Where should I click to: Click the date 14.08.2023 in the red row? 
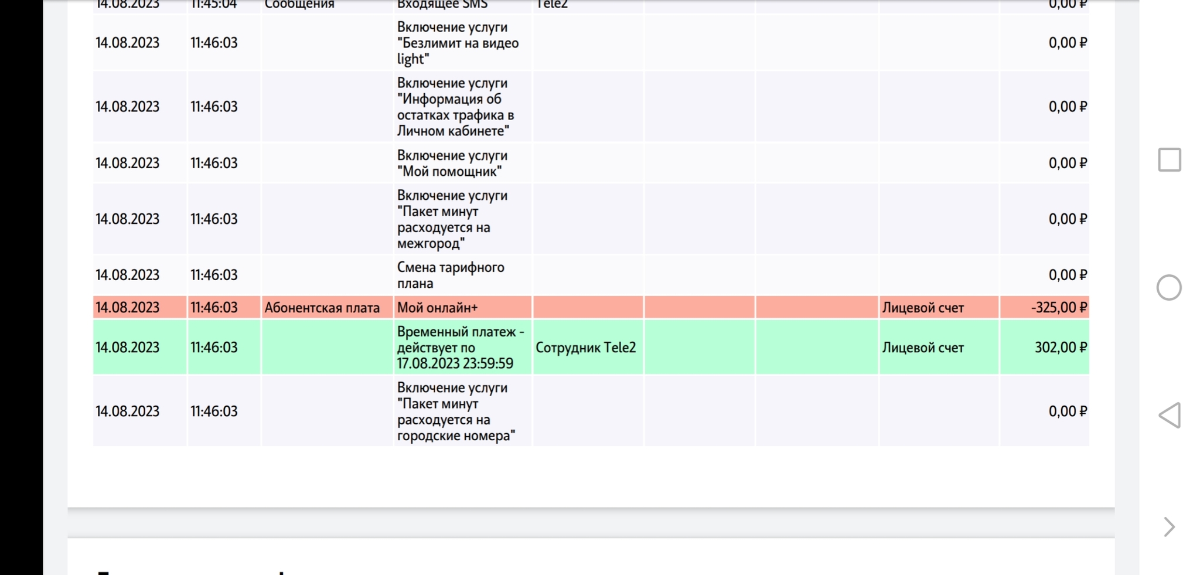(127, 307)
